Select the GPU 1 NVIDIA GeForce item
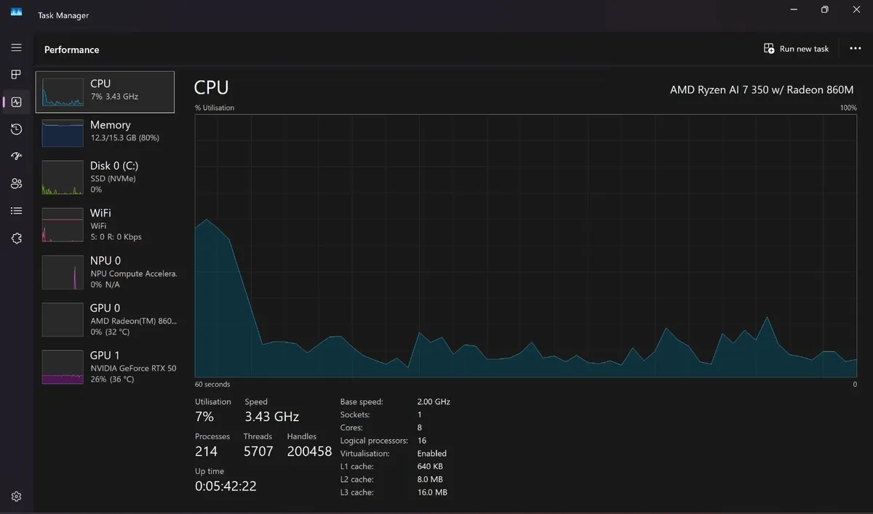 pos(105,366)
